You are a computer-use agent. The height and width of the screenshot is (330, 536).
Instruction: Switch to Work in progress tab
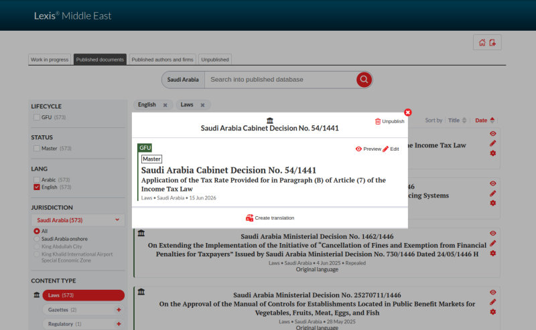[50, 60]
